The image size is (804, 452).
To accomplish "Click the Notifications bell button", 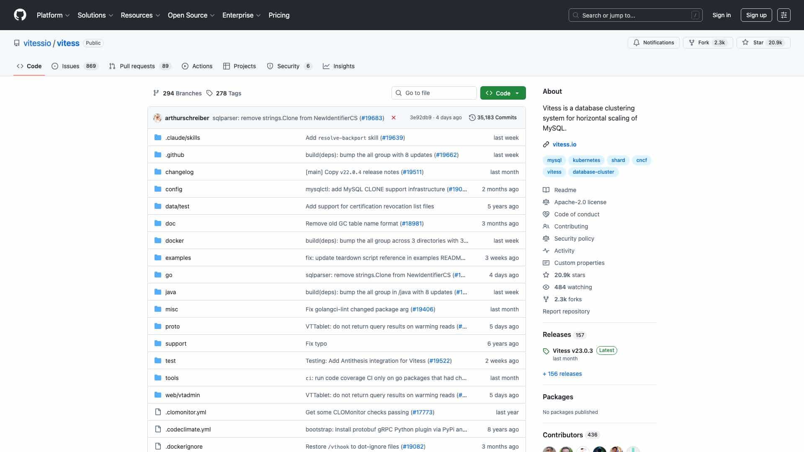I will click(654, 43).
